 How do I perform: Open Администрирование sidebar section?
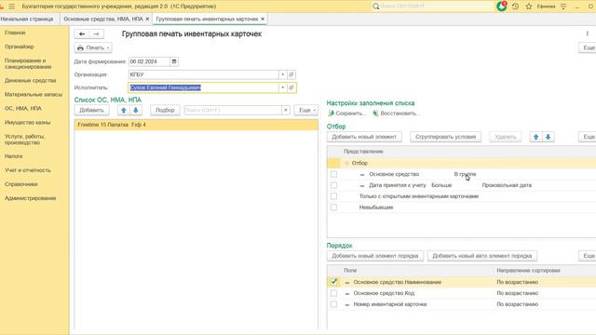(x=31, y=198)
